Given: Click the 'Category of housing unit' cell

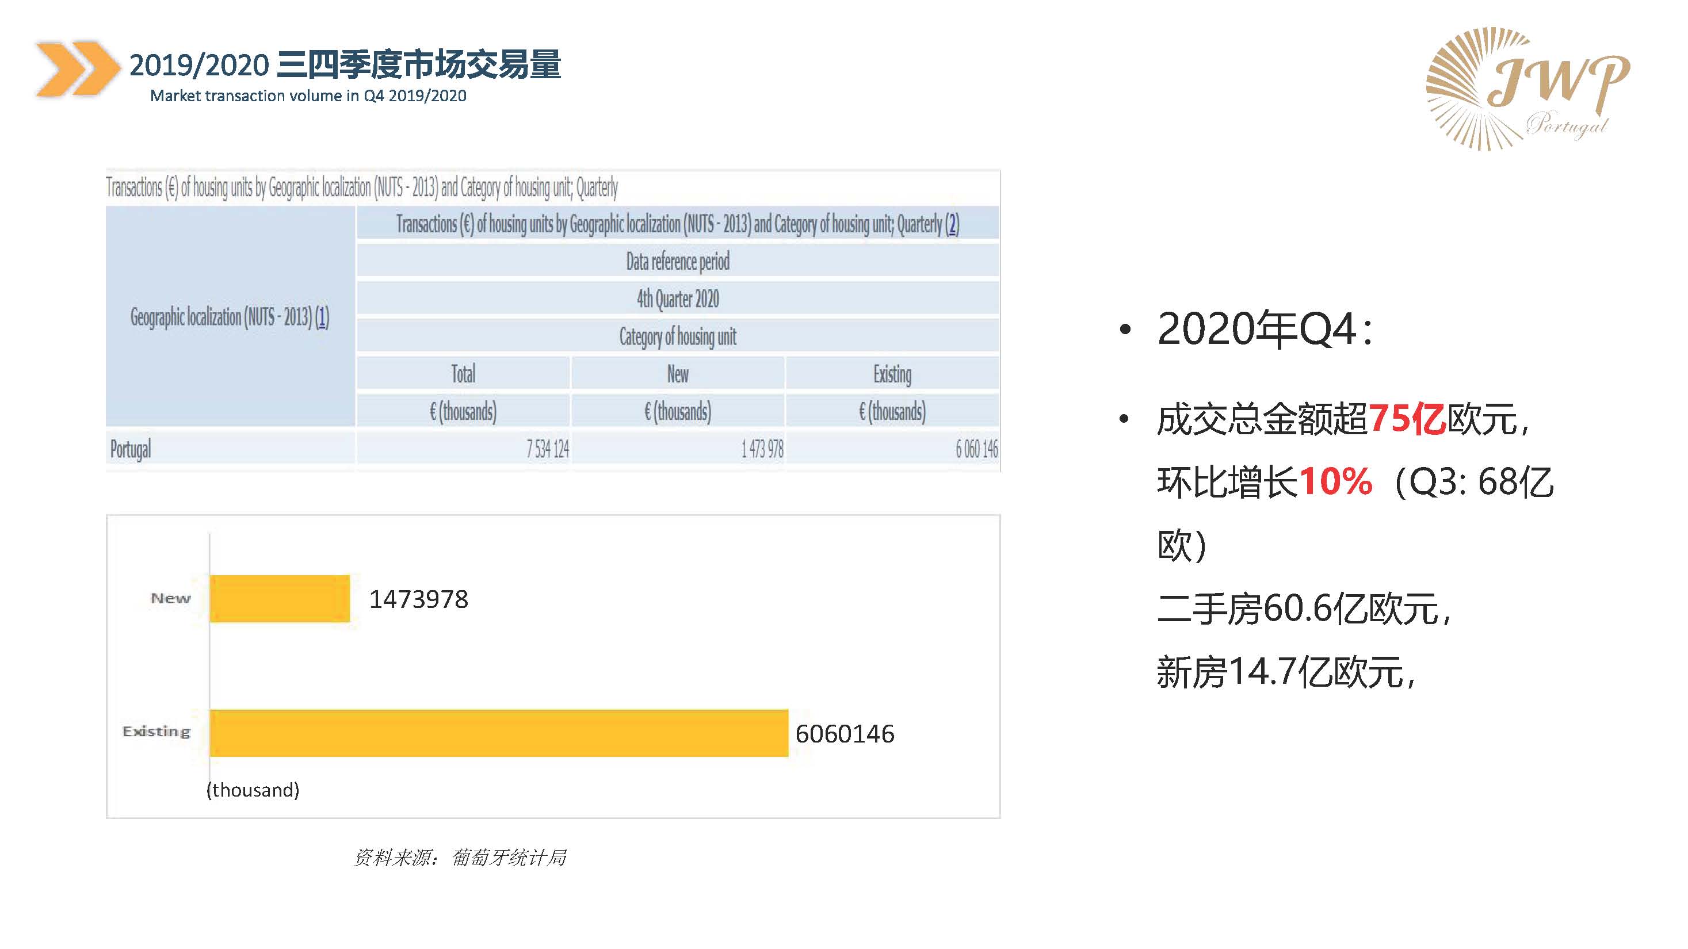Looking at the screenshot, I should point(678,336).
